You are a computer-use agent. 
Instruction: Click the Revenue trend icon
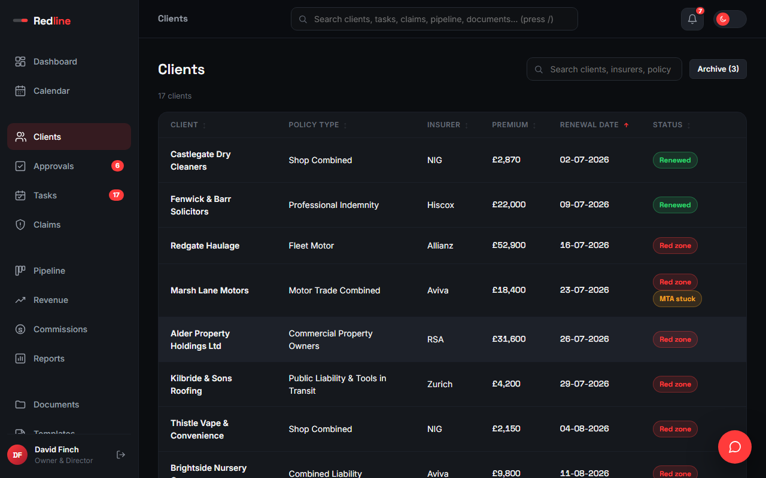[x=20, y=300]
